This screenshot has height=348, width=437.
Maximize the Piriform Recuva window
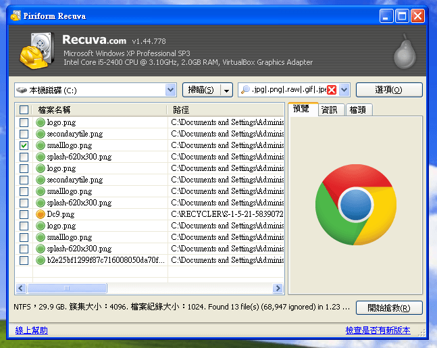coord(402,16)
